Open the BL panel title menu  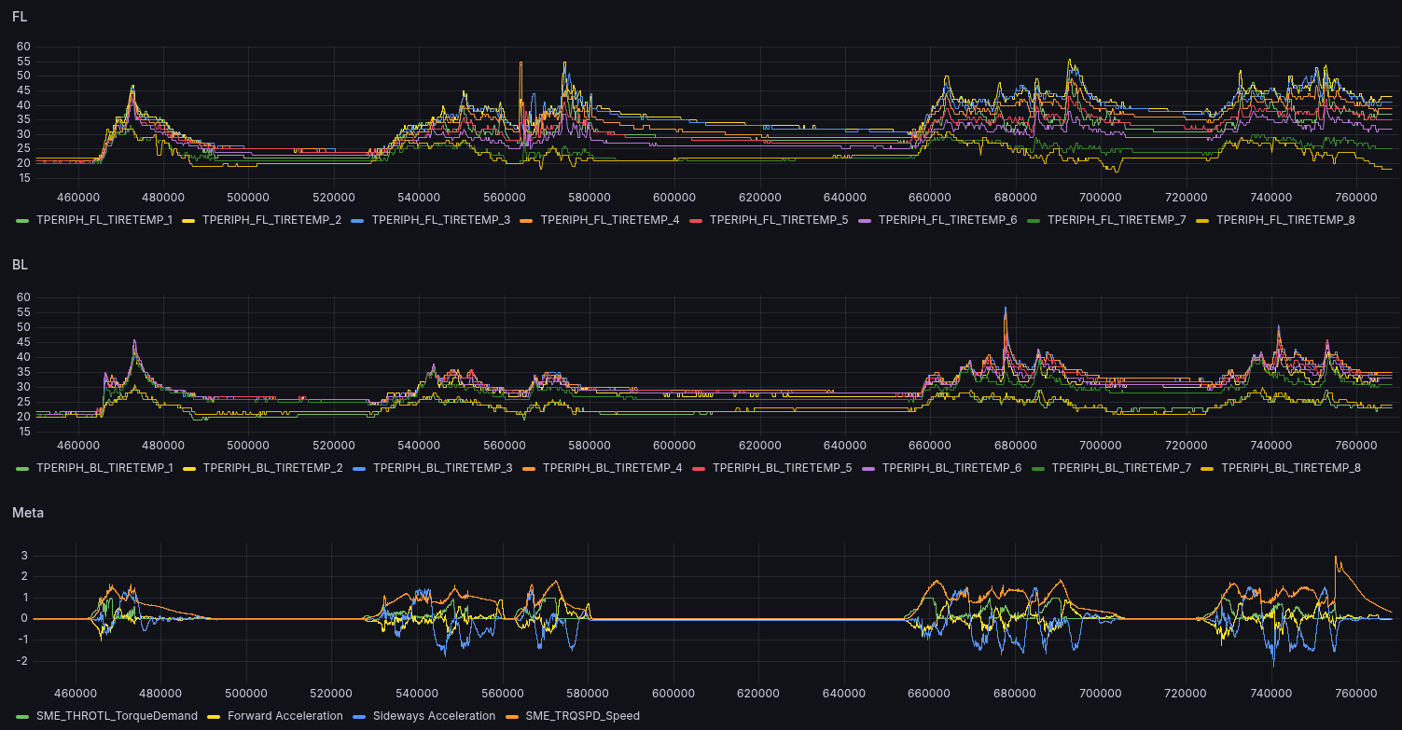pos(19,265)
